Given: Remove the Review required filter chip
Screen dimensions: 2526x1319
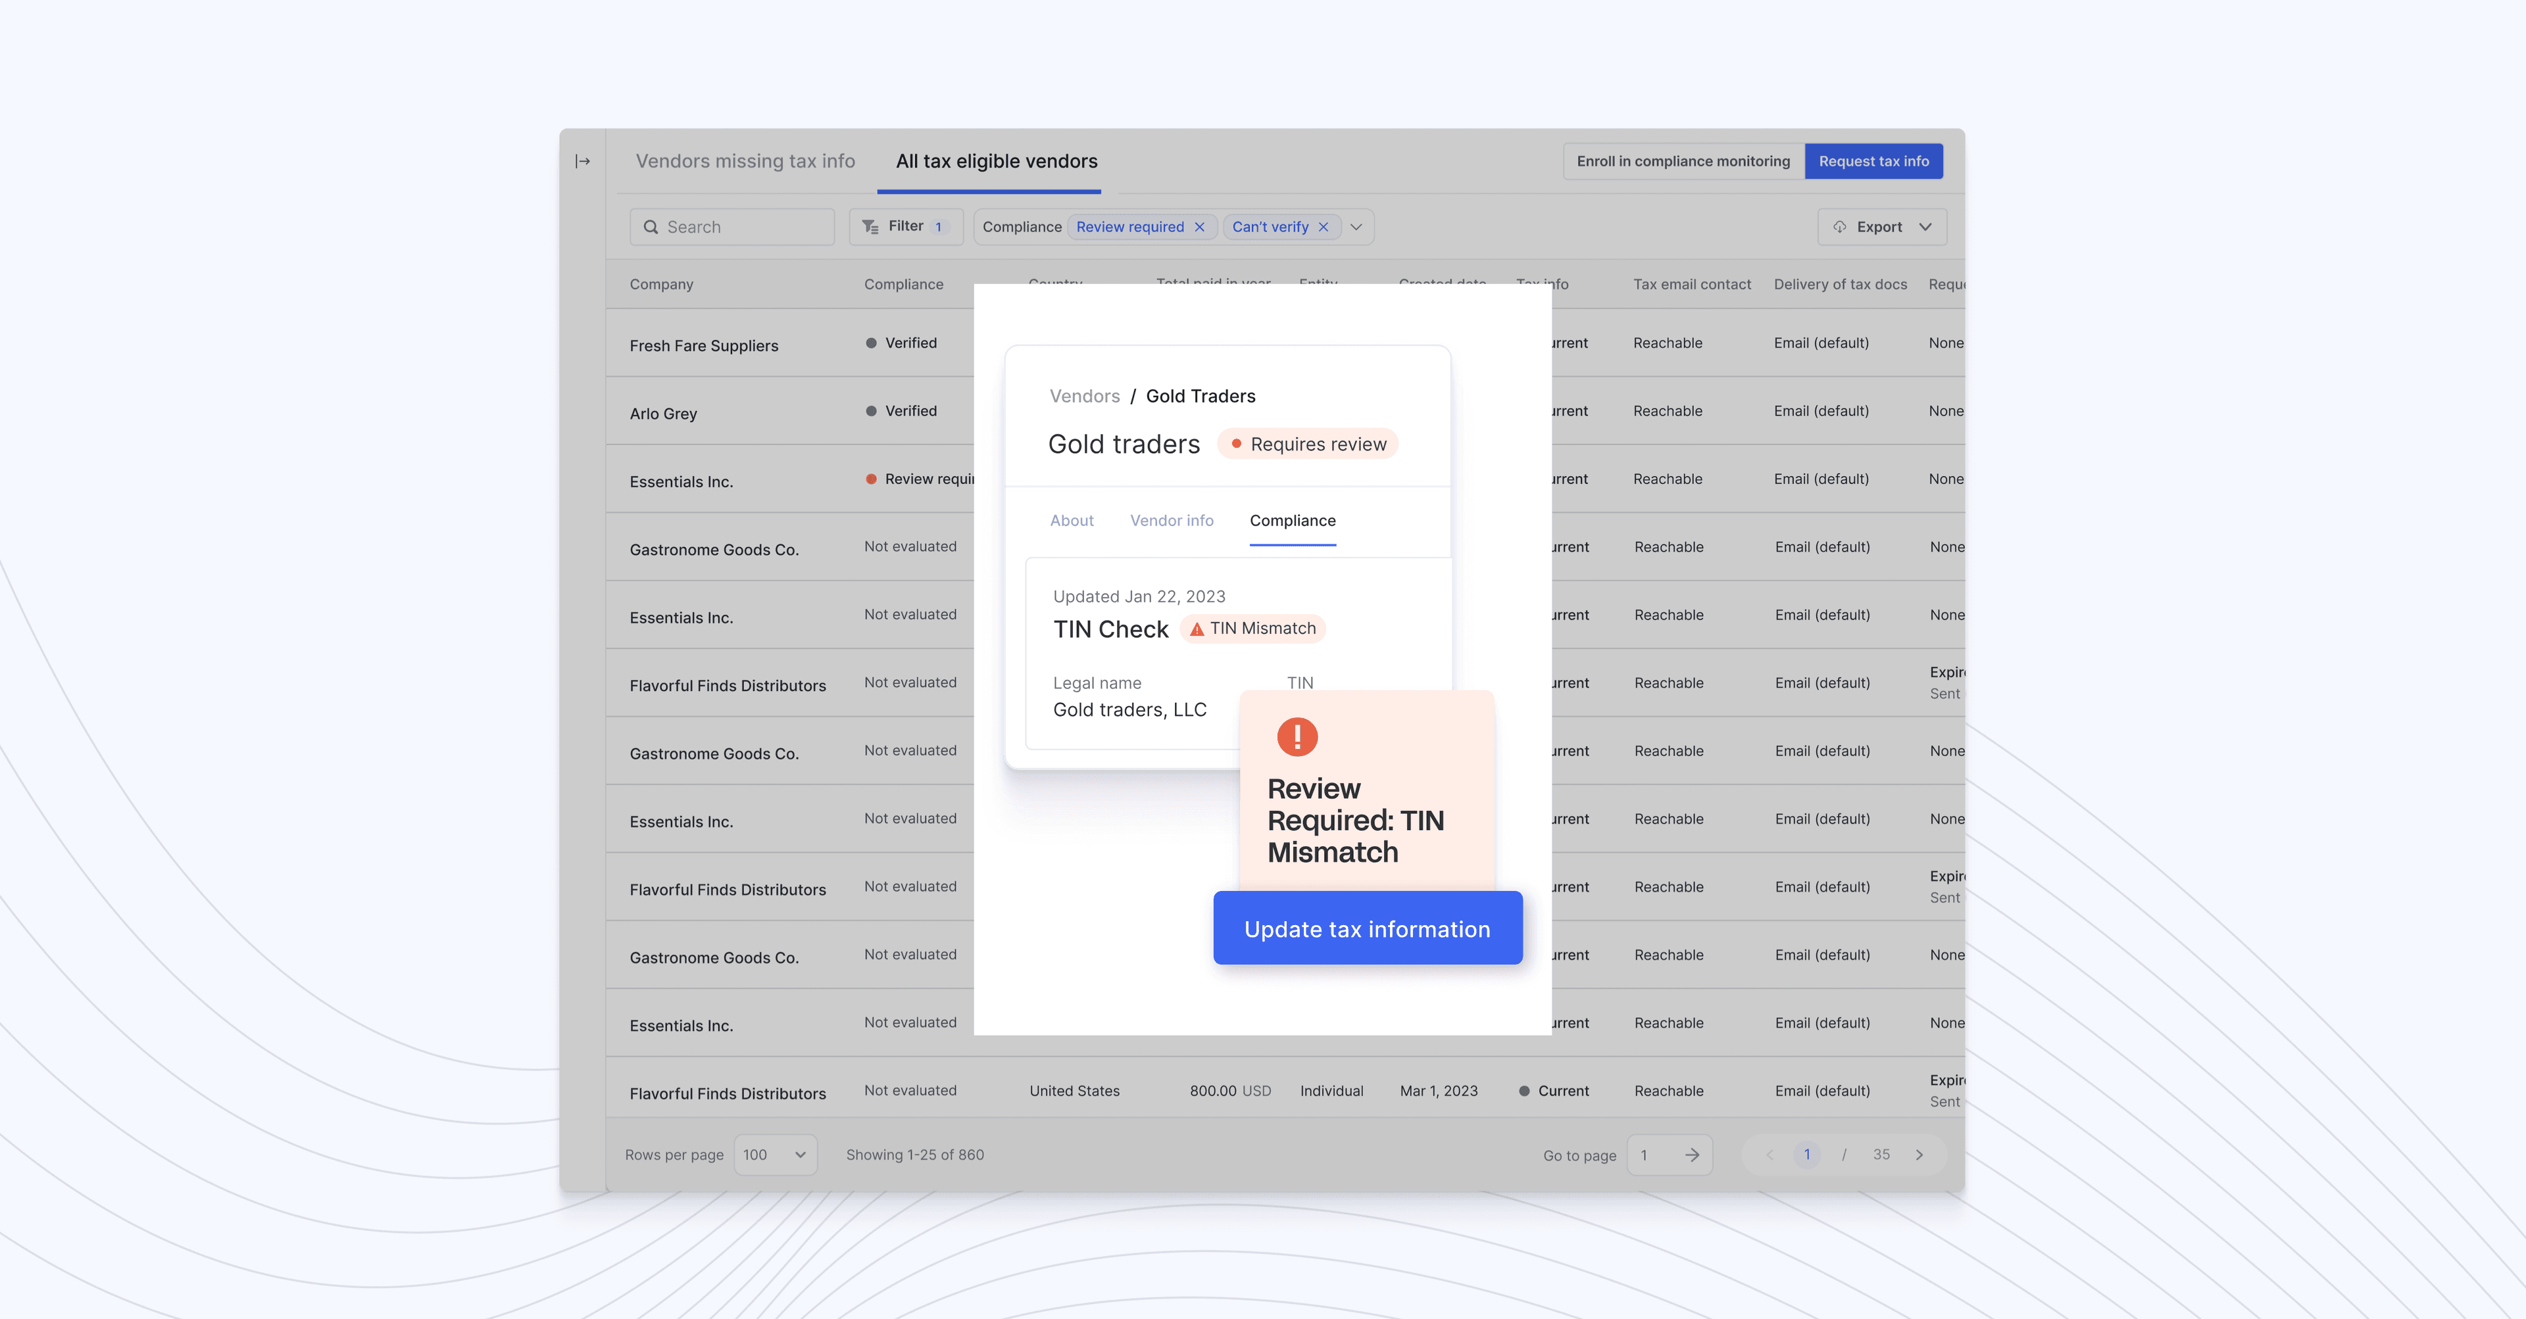Looking at the screenshot, I should 1199,226.
